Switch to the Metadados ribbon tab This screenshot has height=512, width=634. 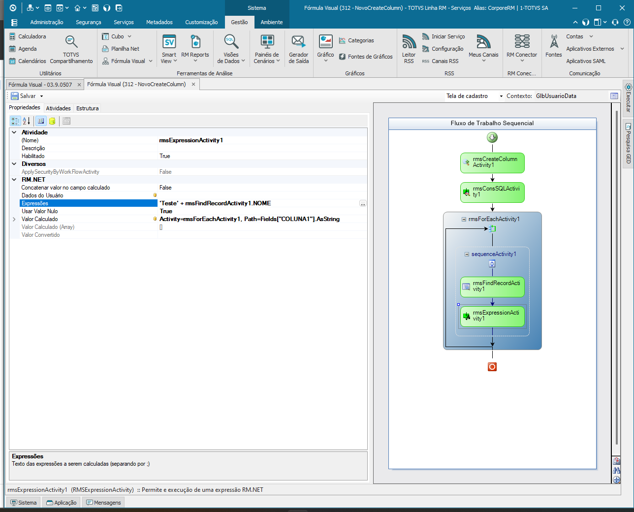[159, 22]
